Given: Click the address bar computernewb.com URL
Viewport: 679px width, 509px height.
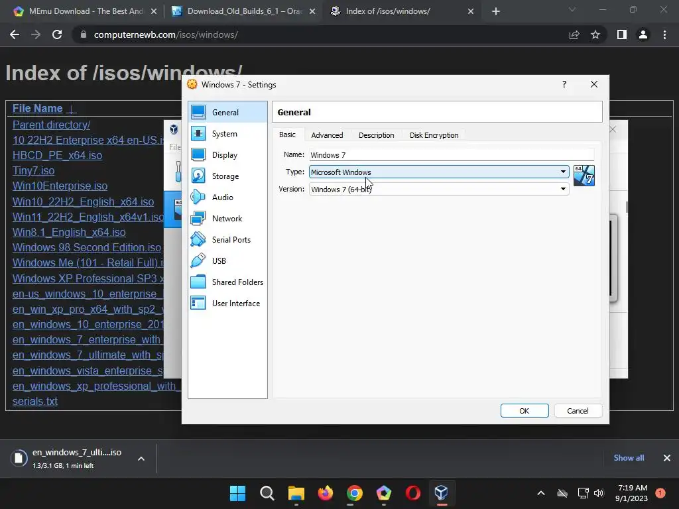Looking at the screenshot, I should coord(166,34).
